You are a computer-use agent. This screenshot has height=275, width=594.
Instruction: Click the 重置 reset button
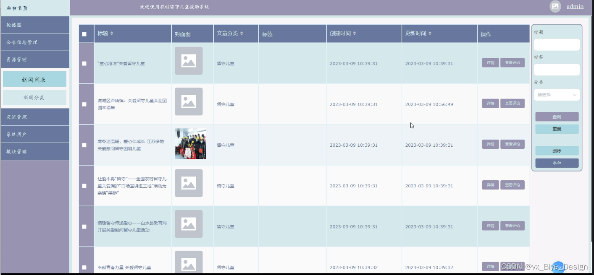click(x=557, y=129)
